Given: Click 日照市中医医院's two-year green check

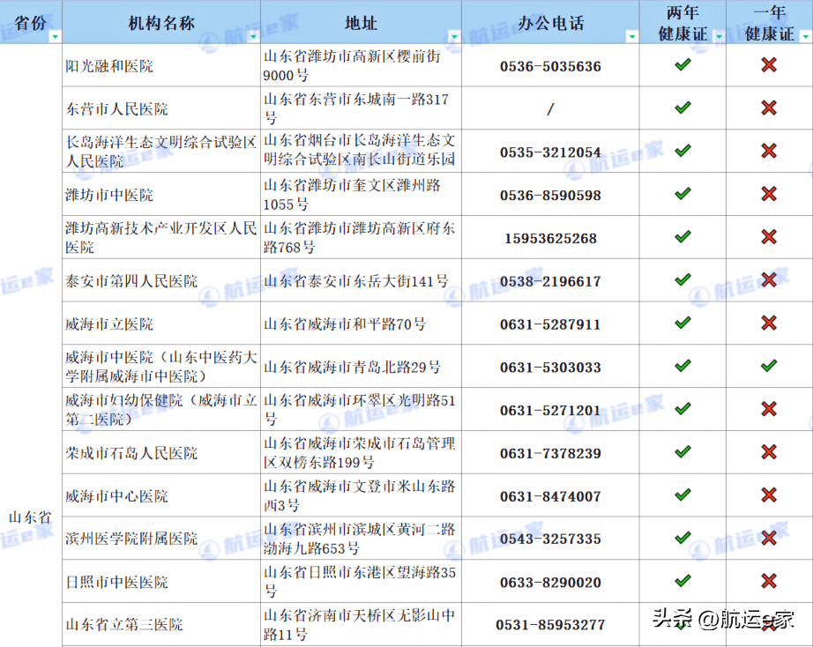Looking at the screenshot, I should click(682, 581).
